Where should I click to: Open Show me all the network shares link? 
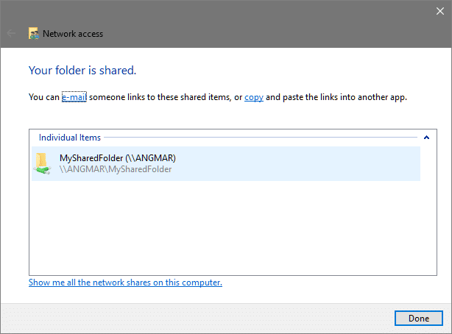[125, 283]
